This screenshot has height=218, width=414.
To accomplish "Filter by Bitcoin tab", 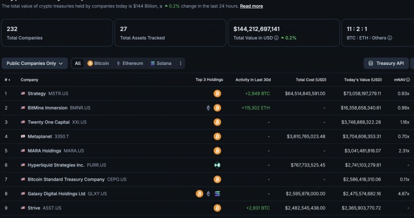I will pos(98,64).
